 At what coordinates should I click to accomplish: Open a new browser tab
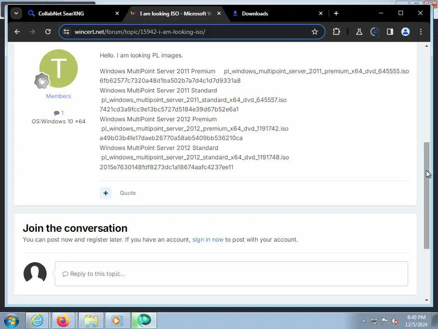click(x=336, y=13)
